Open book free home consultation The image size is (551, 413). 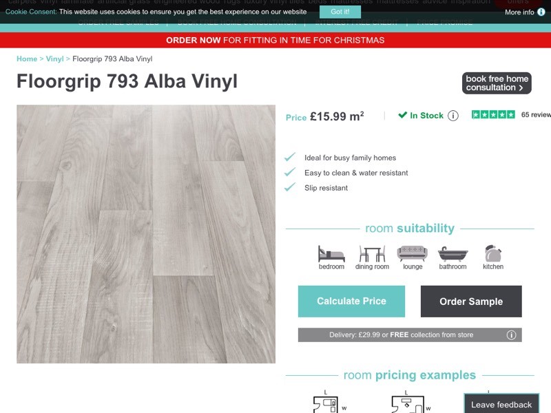(497, 83)
